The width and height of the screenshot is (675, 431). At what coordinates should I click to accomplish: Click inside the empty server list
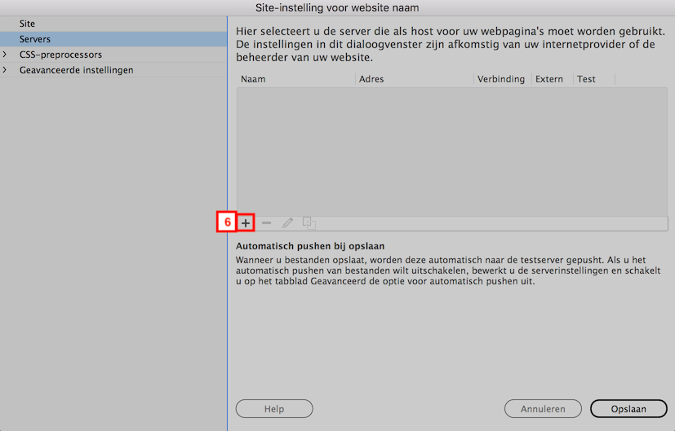(451, 151)
